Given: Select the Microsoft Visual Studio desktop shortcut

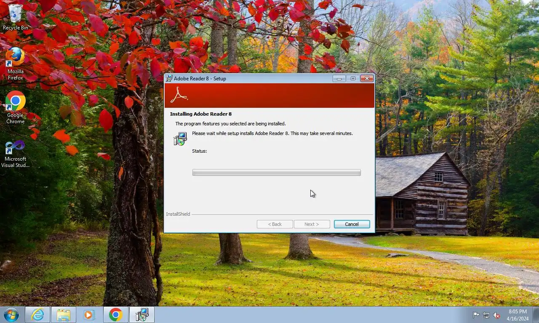Looking at the screenshot, I should (15, 154).
